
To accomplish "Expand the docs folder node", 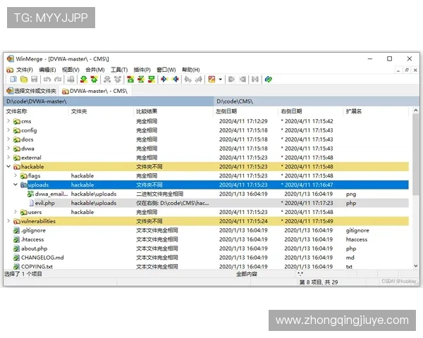I will 8,139.
